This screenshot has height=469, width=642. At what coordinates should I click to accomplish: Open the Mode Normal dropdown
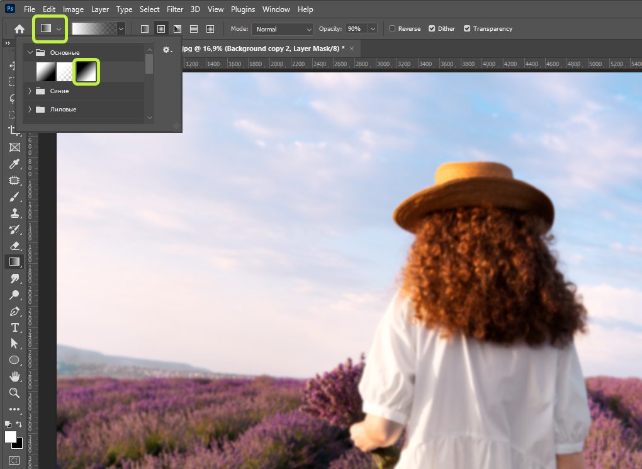click(x=283, y=29)
